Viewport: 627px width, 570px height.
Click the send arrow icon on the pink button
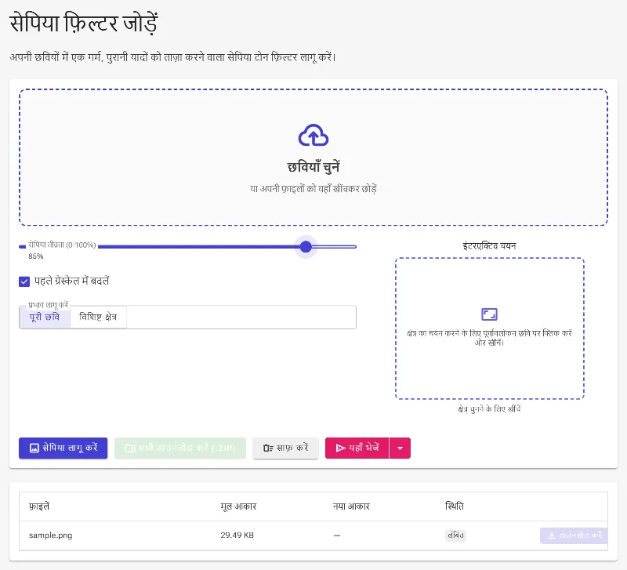[x=341, y=448]
